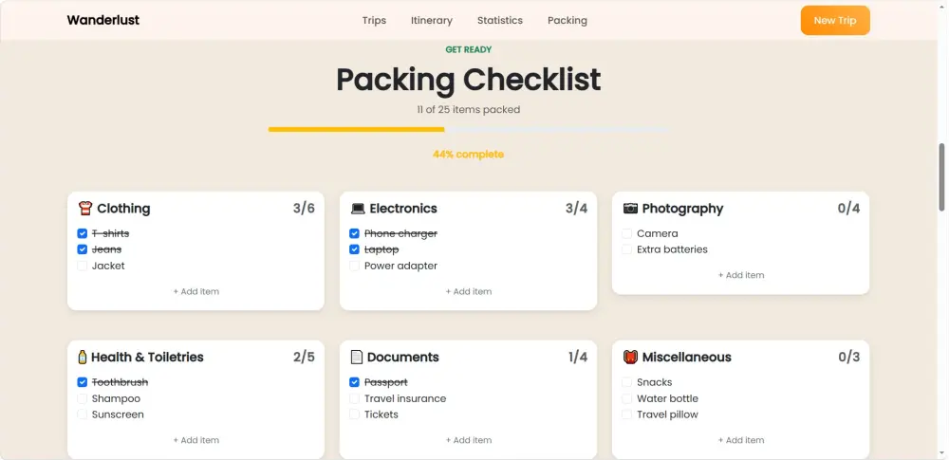Click the Documents page icon
The image size is (949, 460).
(357, 358)
